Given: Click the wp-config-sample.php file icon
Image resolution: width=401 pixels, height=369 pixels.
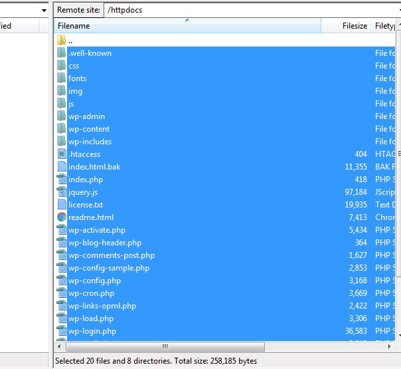Looking at the screenshot, I should pyautogui.click(x=62, y=267).
